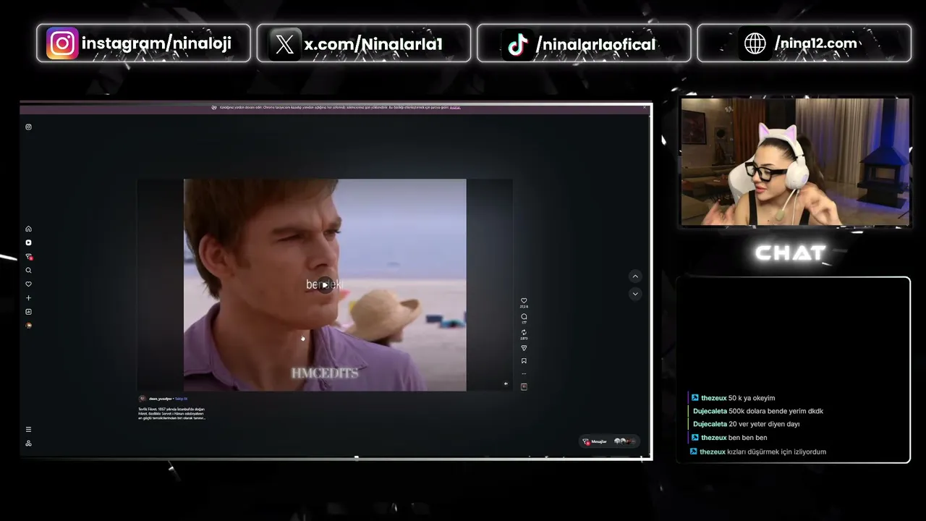Go to Instagram Home in the sidebar
This screenshot has height=521, width=926.
click(x=29, y=229)
